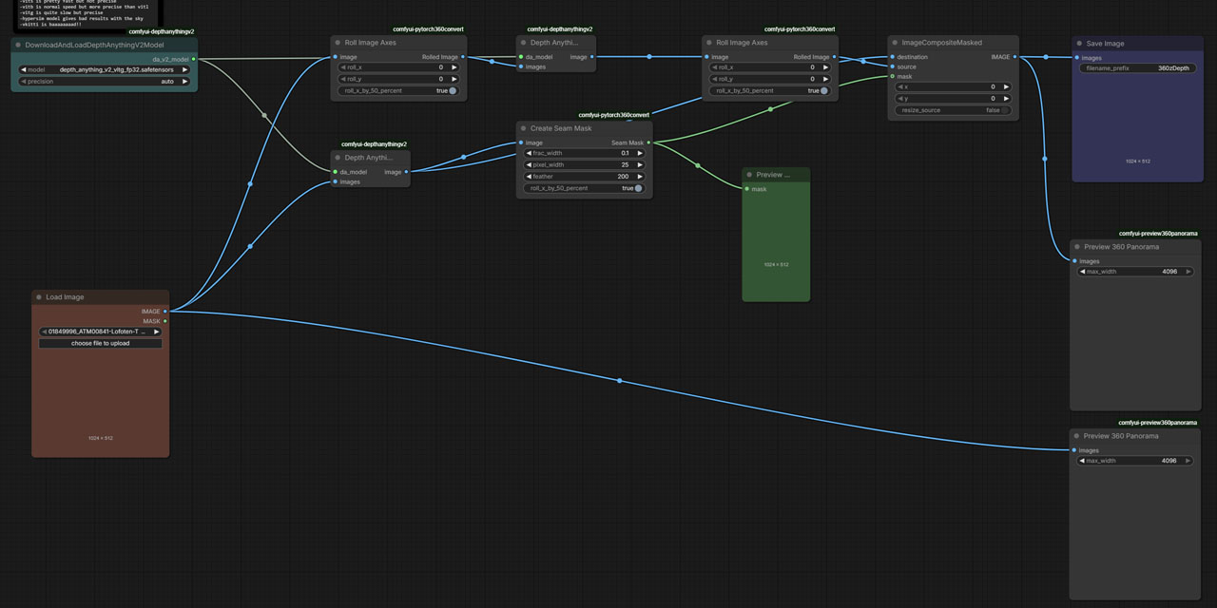Increase the x value in ImageCompositeMasked

click(x=1005, y=86)
